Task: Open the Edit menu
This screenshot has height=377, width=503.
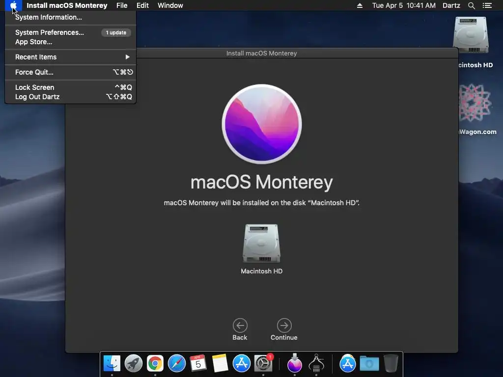Action: tap(142, 5)
